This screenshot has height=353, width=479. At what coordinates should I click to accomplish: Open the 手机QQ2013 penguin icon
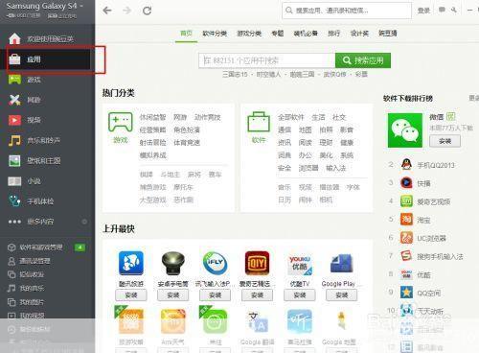tap(406, 165)
